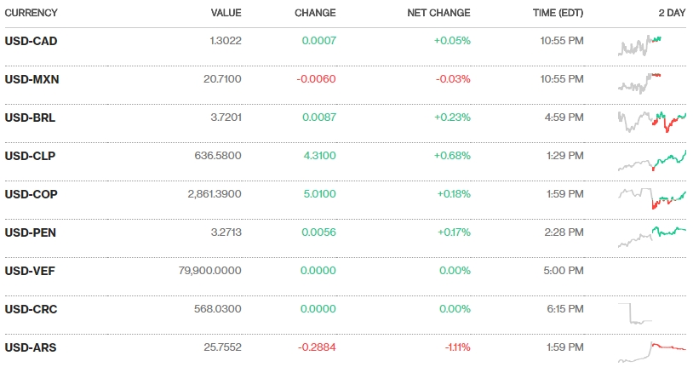This screenshot has height=367, width=693.
Task: Go to the USD-PEN currency page
Action: (30, 232)
